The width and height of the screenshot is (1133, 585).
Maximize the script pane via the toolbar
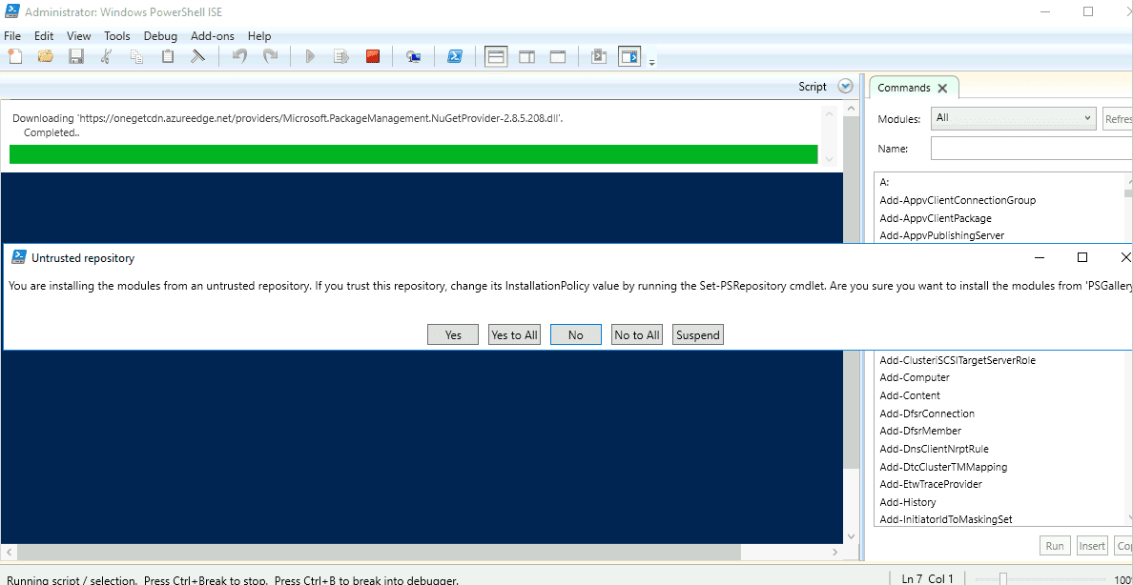(x=557, y=56)
